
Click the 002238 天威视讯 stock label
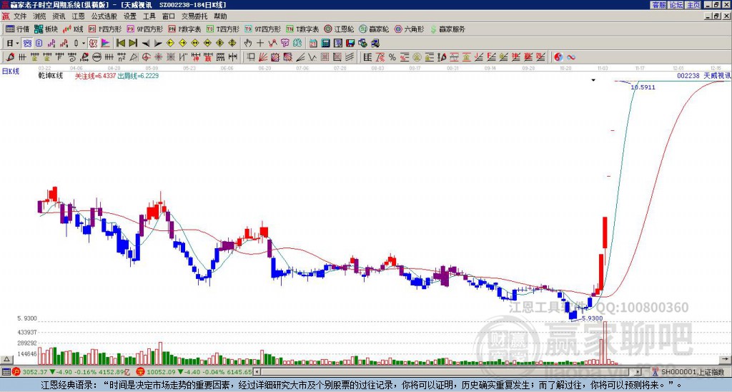(704, 76)
